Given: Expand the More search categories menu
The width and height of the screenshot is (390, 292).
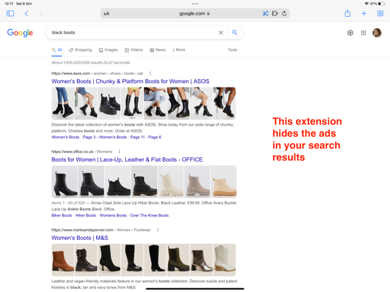Looking at the screenshot, I should (179, 50).
